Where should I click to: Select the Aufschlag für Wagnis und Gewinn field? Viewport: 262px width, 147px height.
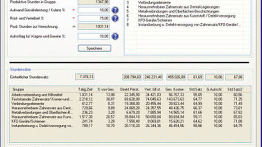tap(94, 36)
